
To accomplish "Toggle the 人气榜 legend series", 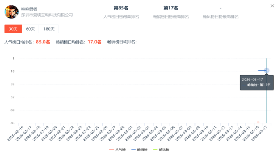I will coord(118,150).
